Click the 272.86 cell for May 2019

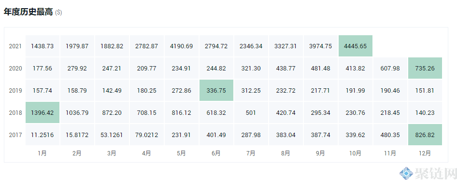(x=182, y=90)
